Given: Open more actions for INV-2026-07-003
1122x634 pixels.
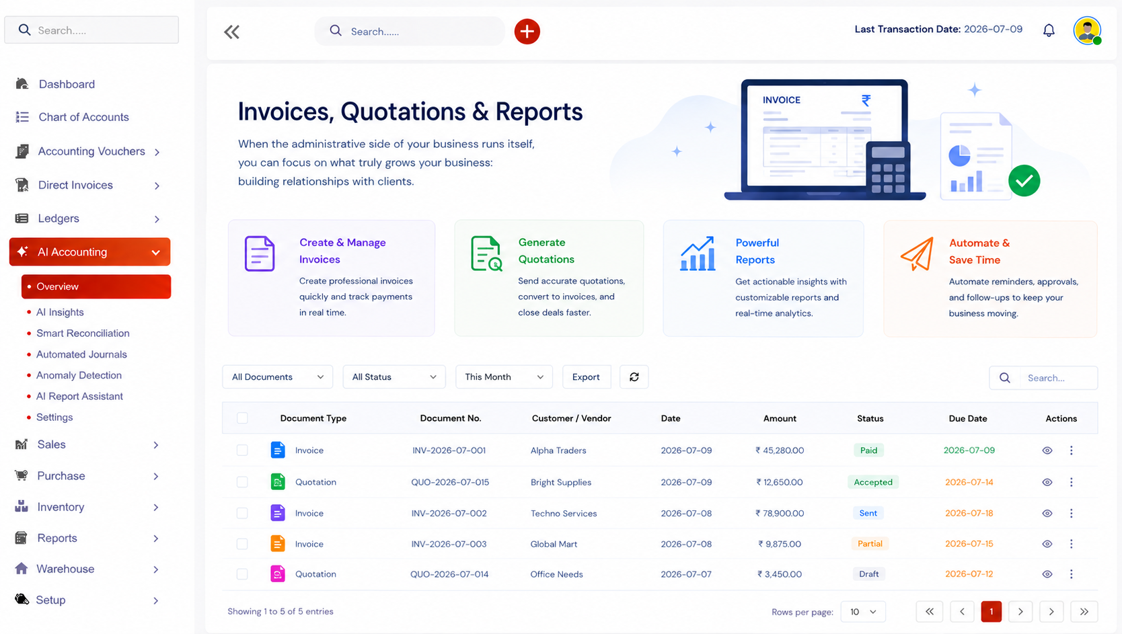Looking at the screenshot, I should coord(1071,544).
